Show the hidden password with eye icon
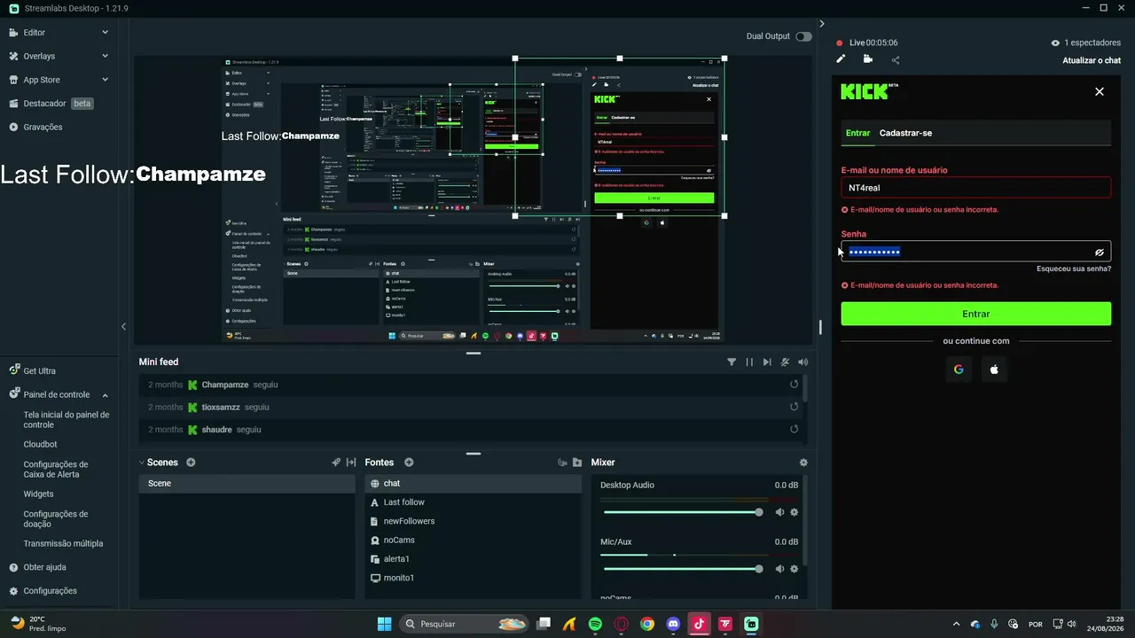Screen dimensions: 1135x638 [x=1100, y=252]
